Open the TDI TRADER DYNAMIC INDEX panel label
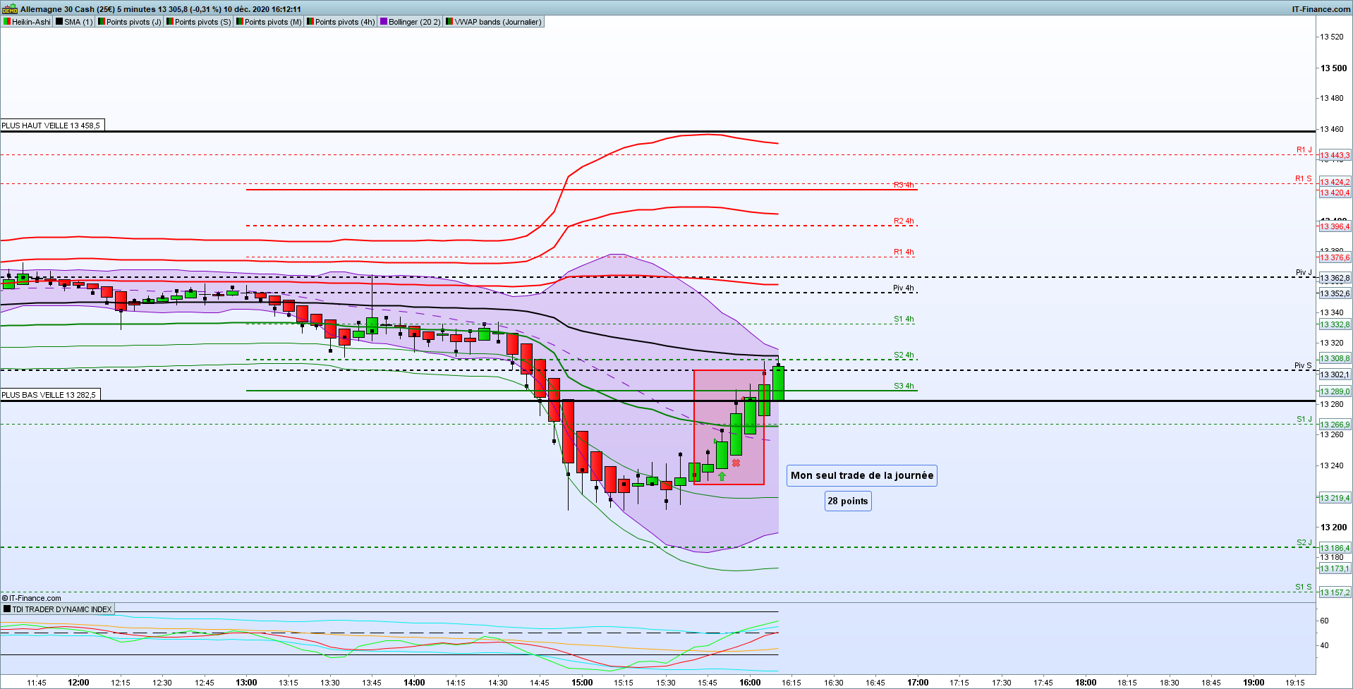Viewport: 1353px width, 689px height. 62,609
